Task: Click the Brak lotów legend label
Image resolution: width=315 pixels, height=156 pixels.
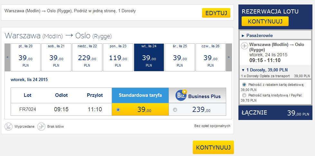Action: click(x=56, y=127)
